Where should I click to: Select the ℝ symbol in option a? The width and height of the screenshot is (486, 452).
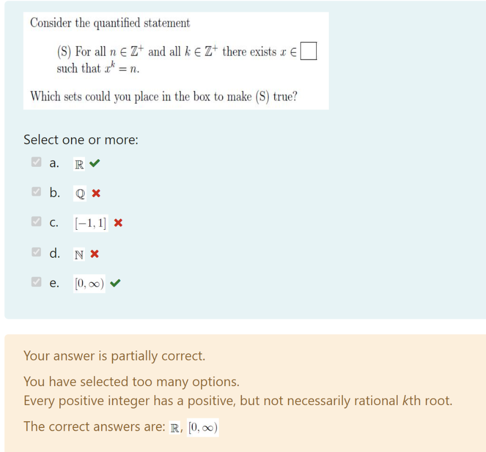[x=79, y=163]
